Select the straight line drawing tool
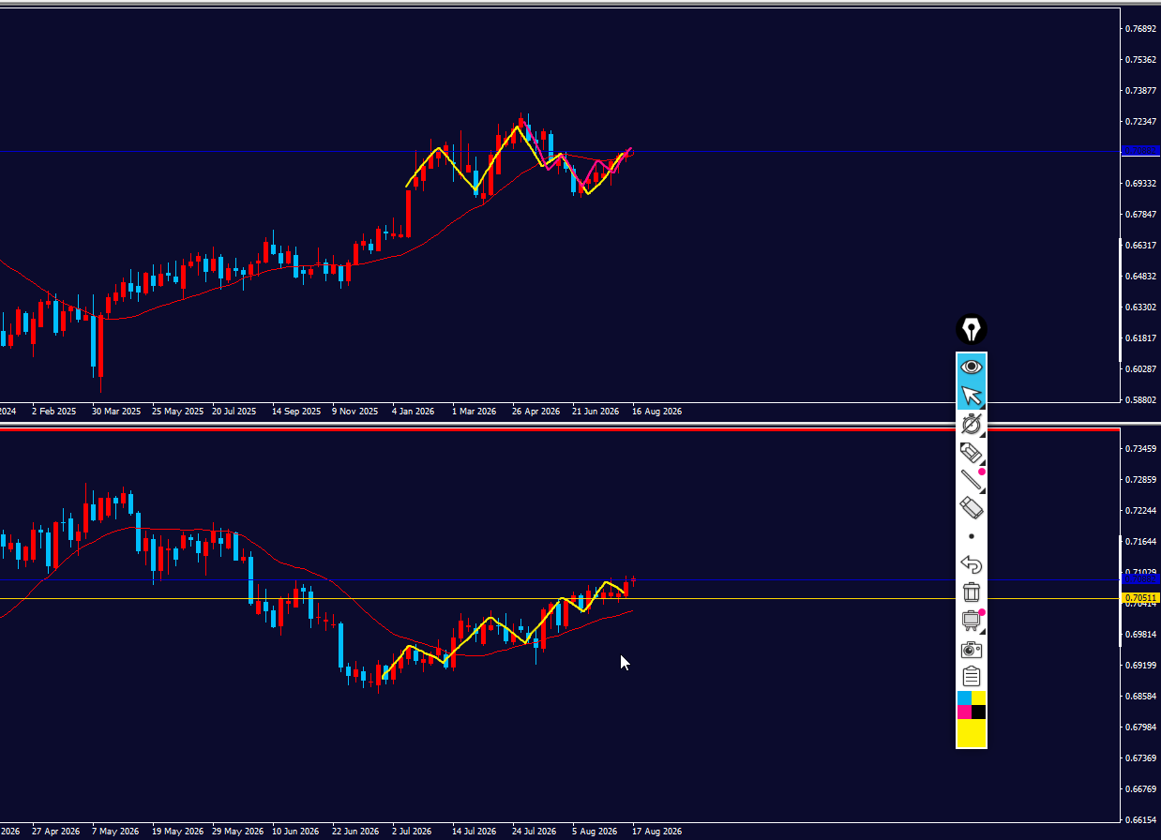The width and height of the screenshot is (1161, 840). pyautogui.click(x=972, y=480)
